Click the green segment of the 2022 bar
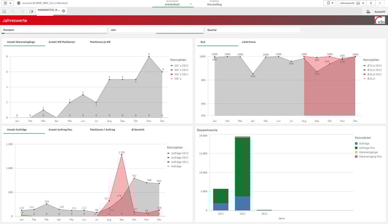388x224 pixels. (242, 168)
